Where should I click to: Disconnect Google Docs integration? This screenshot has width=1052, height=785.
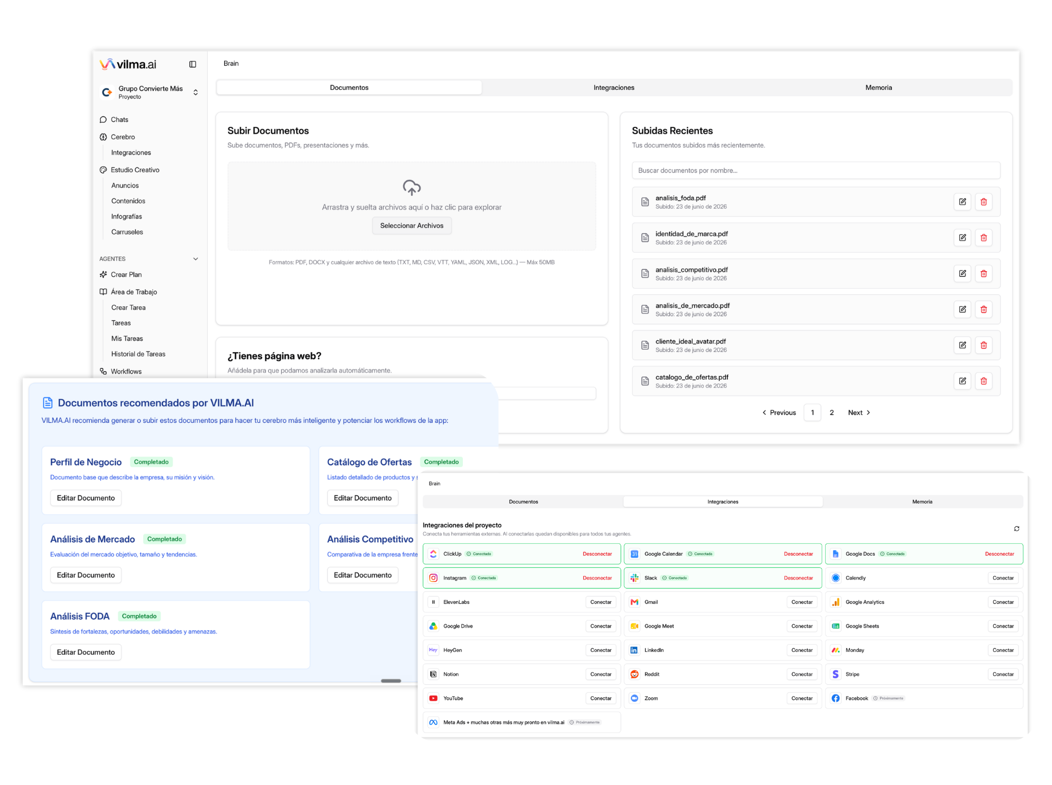tap(999, 554)
